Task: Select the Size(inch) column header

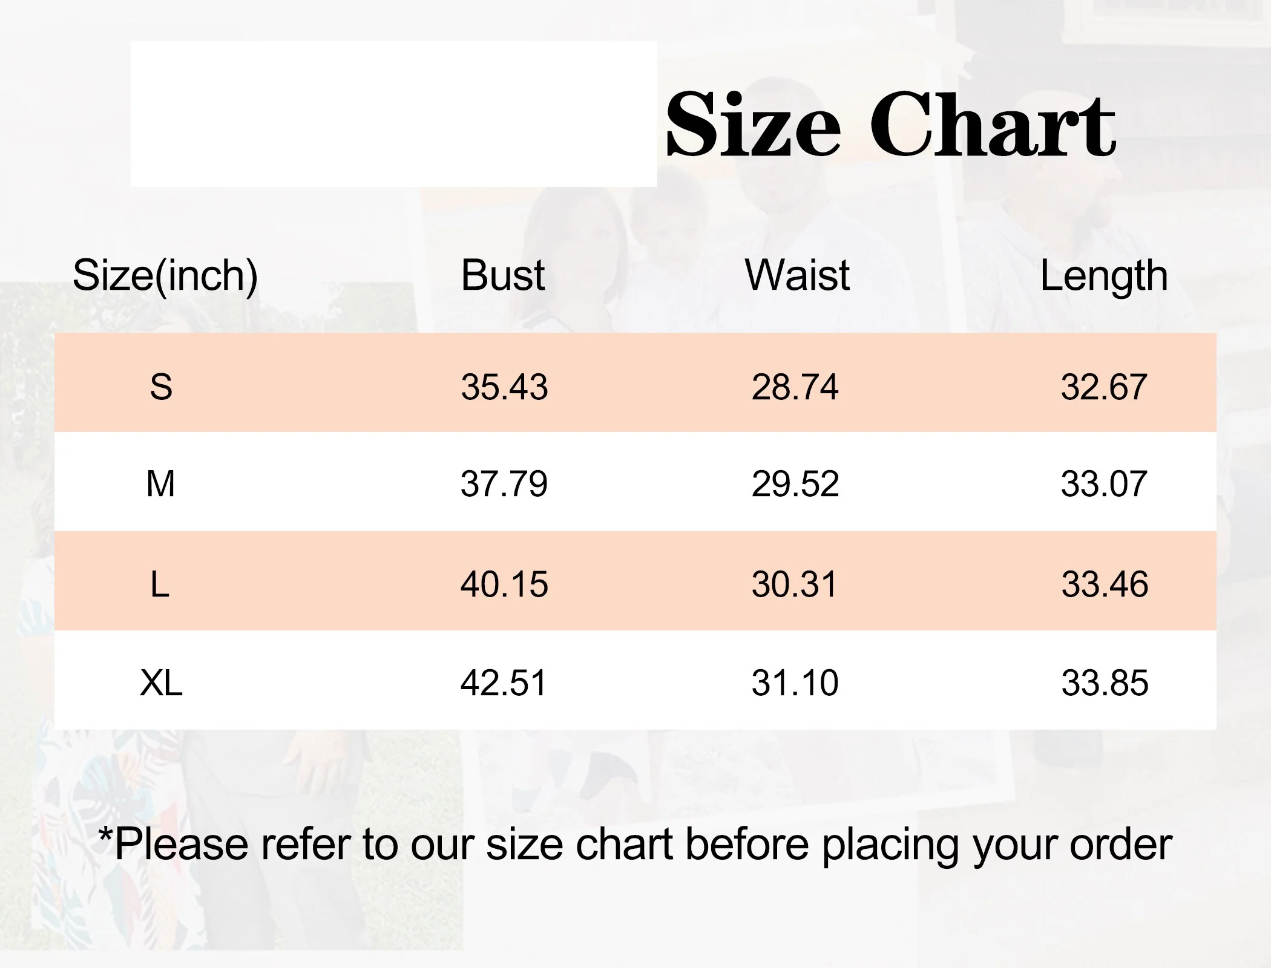Action: tap(165, 276)
